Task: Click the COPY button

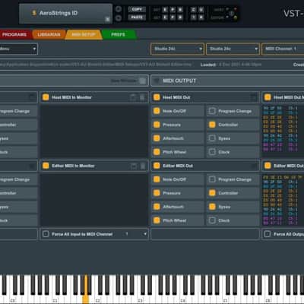Action: pos(137,9)
